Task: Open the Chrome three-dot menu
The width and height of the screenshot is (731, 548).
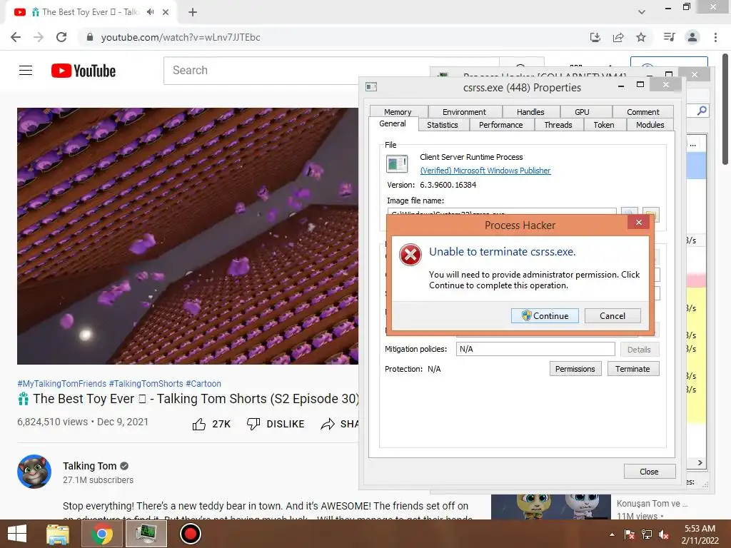Action: 715,37
